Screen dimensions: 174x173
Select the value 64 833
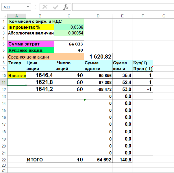69,44
